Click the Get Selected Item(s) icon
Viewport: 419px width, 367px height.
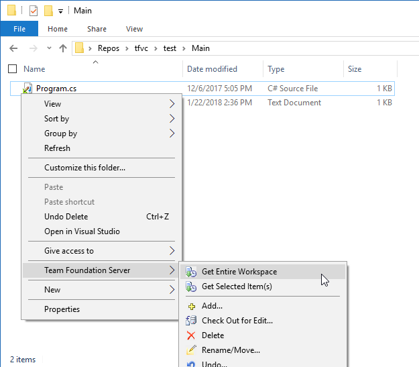pos(191,286)
